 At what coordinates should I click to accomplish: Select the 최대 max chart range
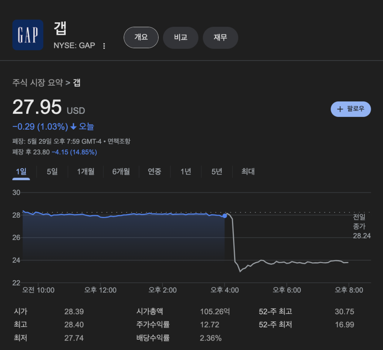tap(248, 172)
